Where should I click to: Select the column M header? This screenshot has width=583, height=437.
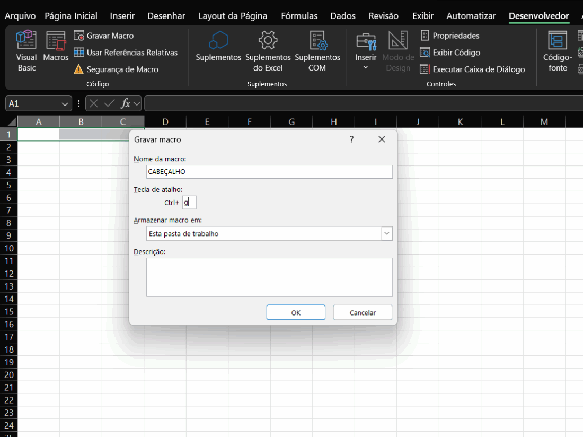[x=544, y=122]
